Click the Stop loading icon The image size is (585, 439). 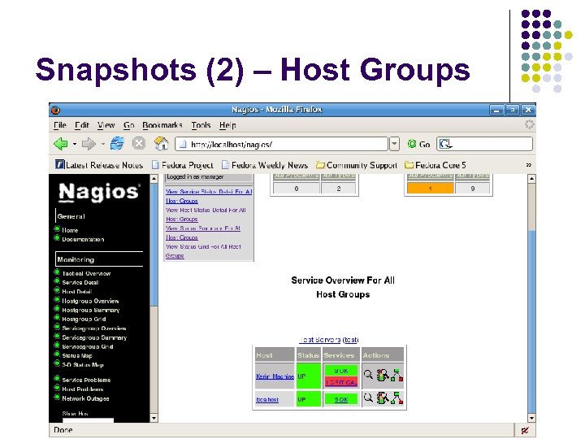(139, 144)
